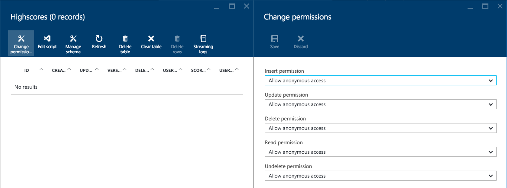Open Update permission dropdown
The width and height of the screenshot is (507, 188).
(380, 104)
